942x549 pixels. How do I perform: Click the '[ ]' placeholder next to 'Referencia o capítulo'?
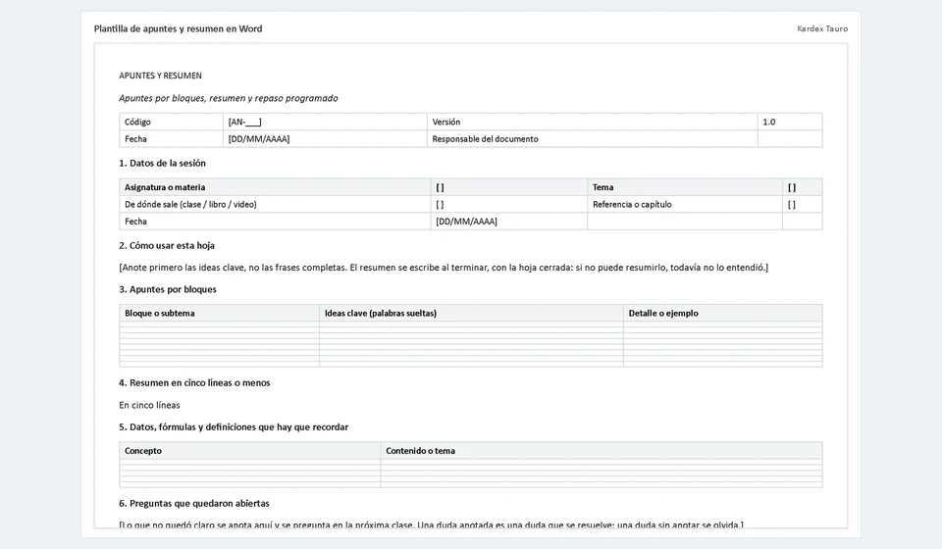tap(802, 204)
